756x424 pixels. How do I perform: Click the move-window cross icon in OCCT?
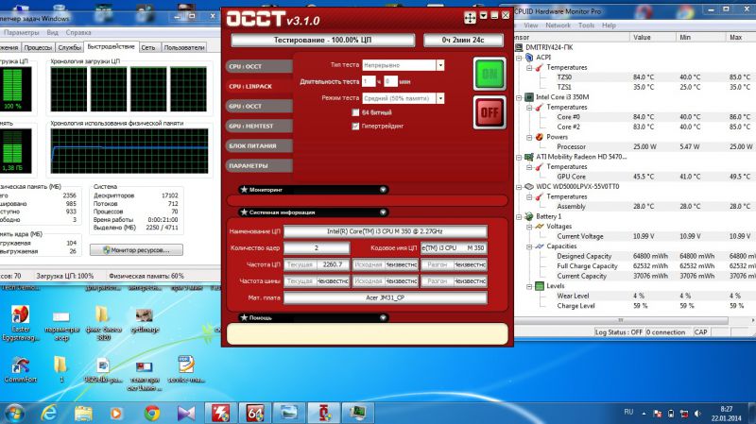pos(470,18)
